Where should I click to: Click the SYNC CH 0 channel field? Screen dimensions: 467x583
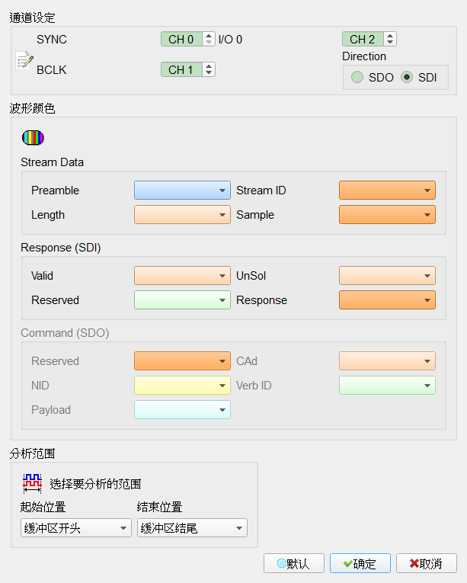tap(181, 39)
